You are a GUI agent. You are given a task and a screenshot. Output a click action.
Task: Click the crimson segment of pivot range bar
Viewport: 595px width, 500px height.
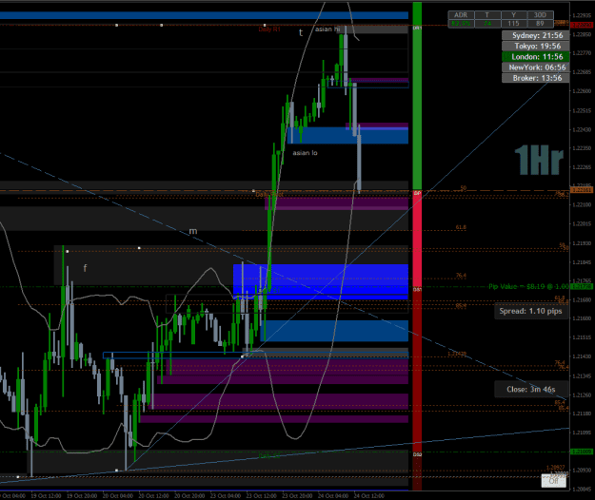coord(417,239)
